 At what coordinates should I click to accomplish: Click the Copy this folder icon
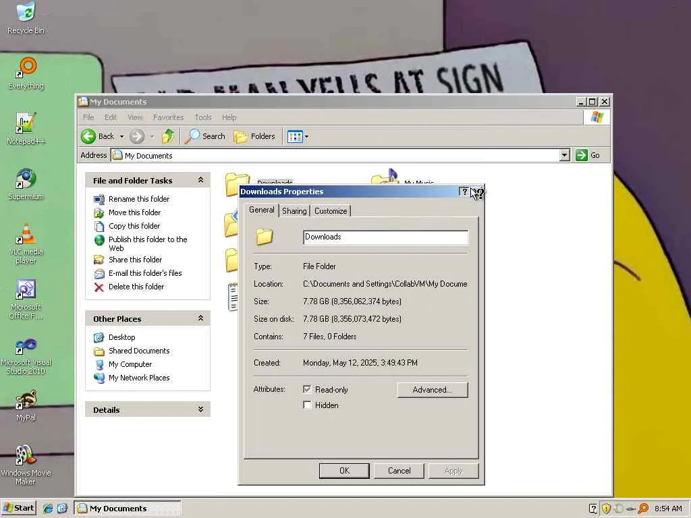click(99, 227)
